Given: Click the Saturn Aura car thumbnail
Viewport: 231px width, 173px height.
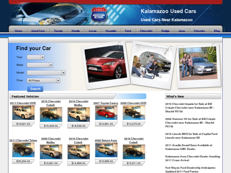Looking at the screenshot, I should 106,150.
